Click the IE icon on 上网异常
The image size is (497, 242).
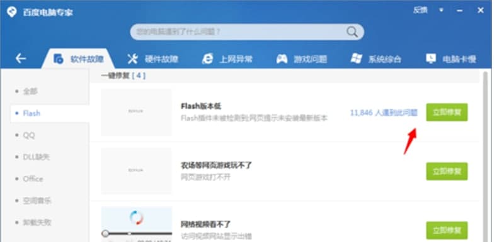click(208, 59)
